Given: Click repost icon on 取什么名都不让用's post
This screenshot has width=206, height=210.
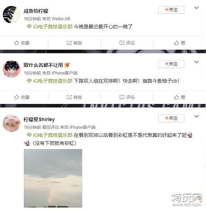Looking at the screenshot, I should (69, 97).
